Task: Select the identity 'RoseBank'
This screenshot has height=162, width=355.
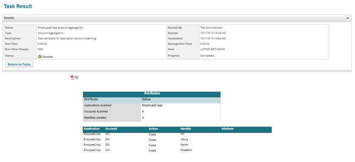Action: 186,150
